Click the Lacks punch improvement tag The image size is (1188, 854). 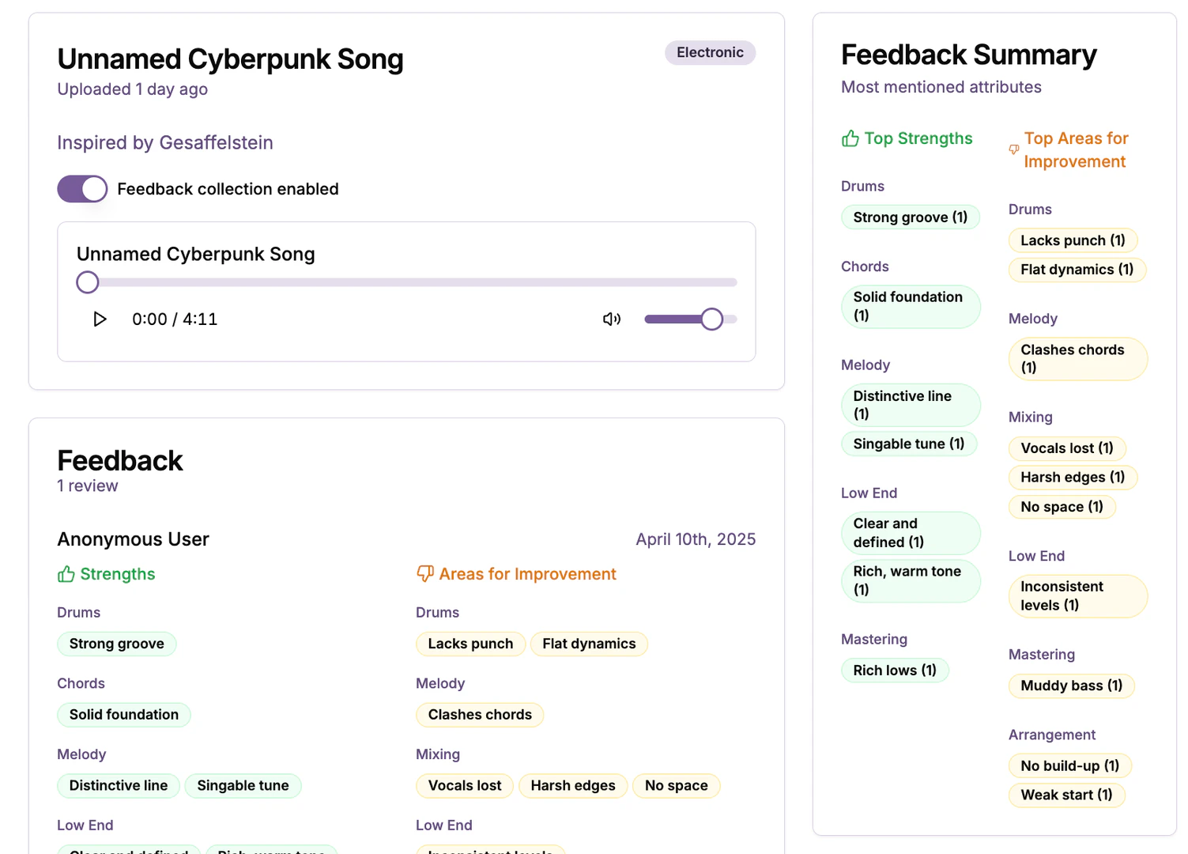pos(470,644)
